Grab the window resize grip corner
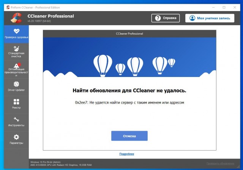Screen dimensions: 243x170 [238, 167]
